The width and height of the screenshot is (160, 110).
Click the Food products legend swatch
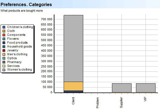point(4,42)
